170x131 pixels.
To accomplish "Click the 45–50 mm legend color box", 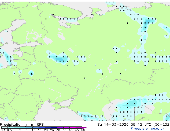I will [79, 128].
